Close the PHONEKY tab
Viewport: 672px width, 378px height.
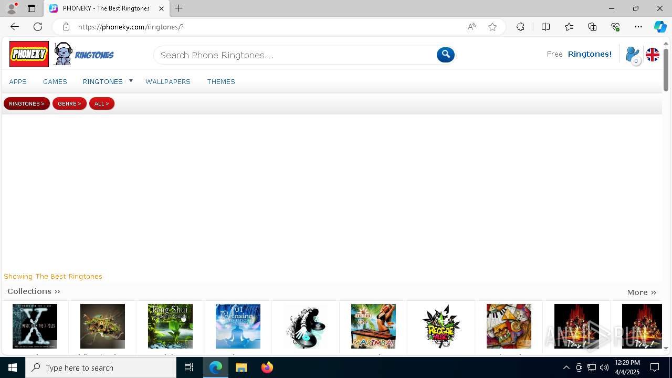(162, 8)
